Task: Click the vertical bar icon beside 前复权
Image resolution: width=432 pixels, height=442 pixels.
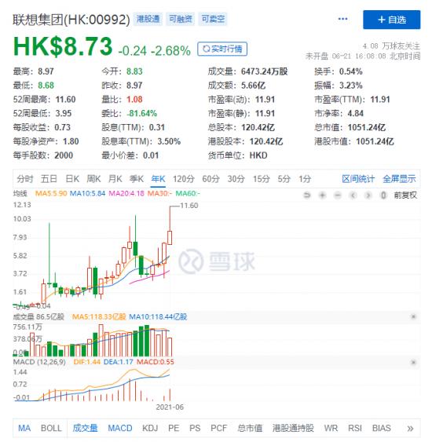Action: point(383,195)
